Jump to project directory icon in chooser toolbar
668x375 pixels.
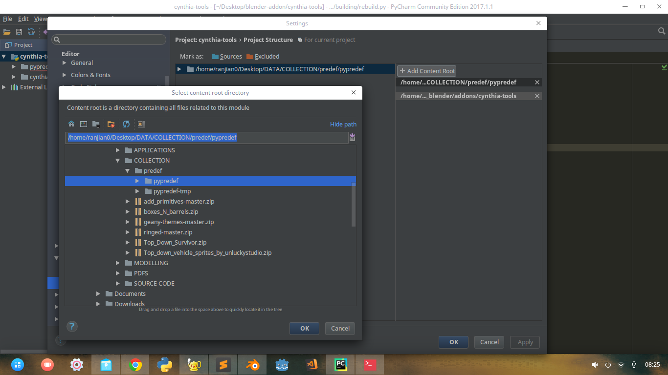click(96, 124)
